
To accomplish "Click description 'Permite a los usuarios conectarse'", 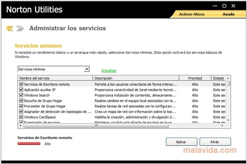I will [x=136, y=84].
